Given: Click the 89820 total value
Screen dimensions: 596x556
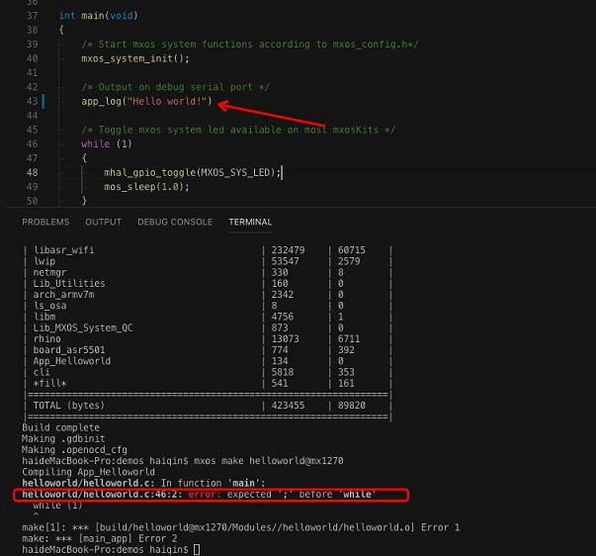Looking at the screenshot, I should tap(352, 406).
